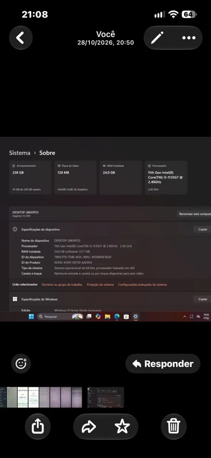
Task: Select the DESKTOP-28KHPD3 device name value
Action: 67,241
